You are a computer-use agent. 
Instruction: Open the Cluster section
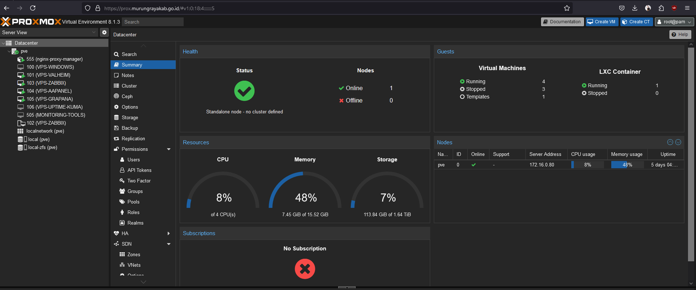[x=143, y=86]
